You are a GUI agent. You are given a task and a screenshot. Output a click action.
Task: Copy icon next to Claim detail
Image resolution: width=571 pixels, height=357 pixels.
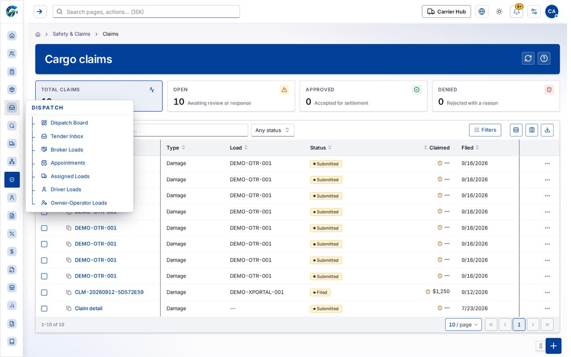click(69, 308)
